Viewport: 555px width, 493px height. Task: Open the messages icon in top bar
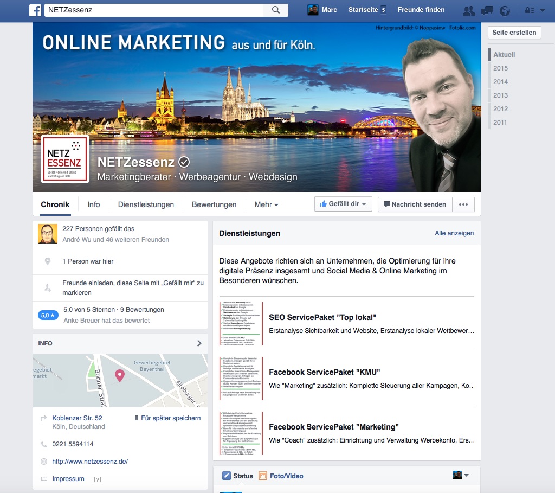[487, 10]
